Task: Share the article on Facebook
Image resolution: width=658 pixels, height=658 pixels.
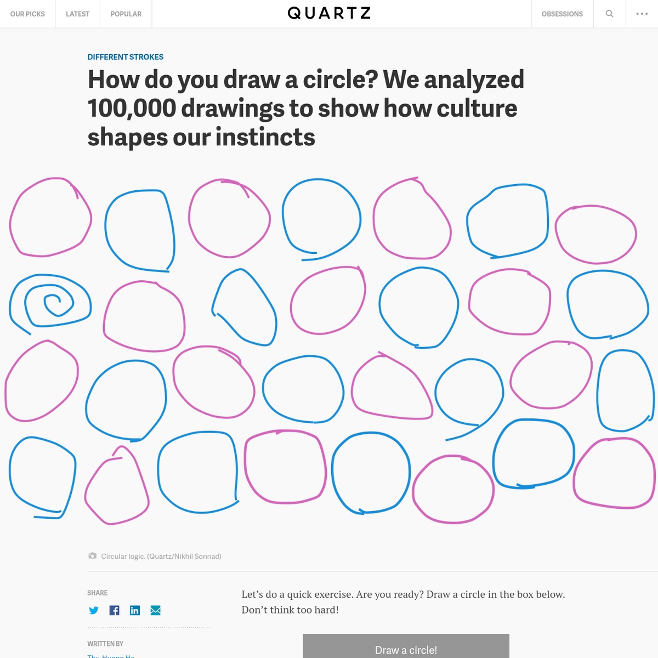Action: [x=114, y=610]
